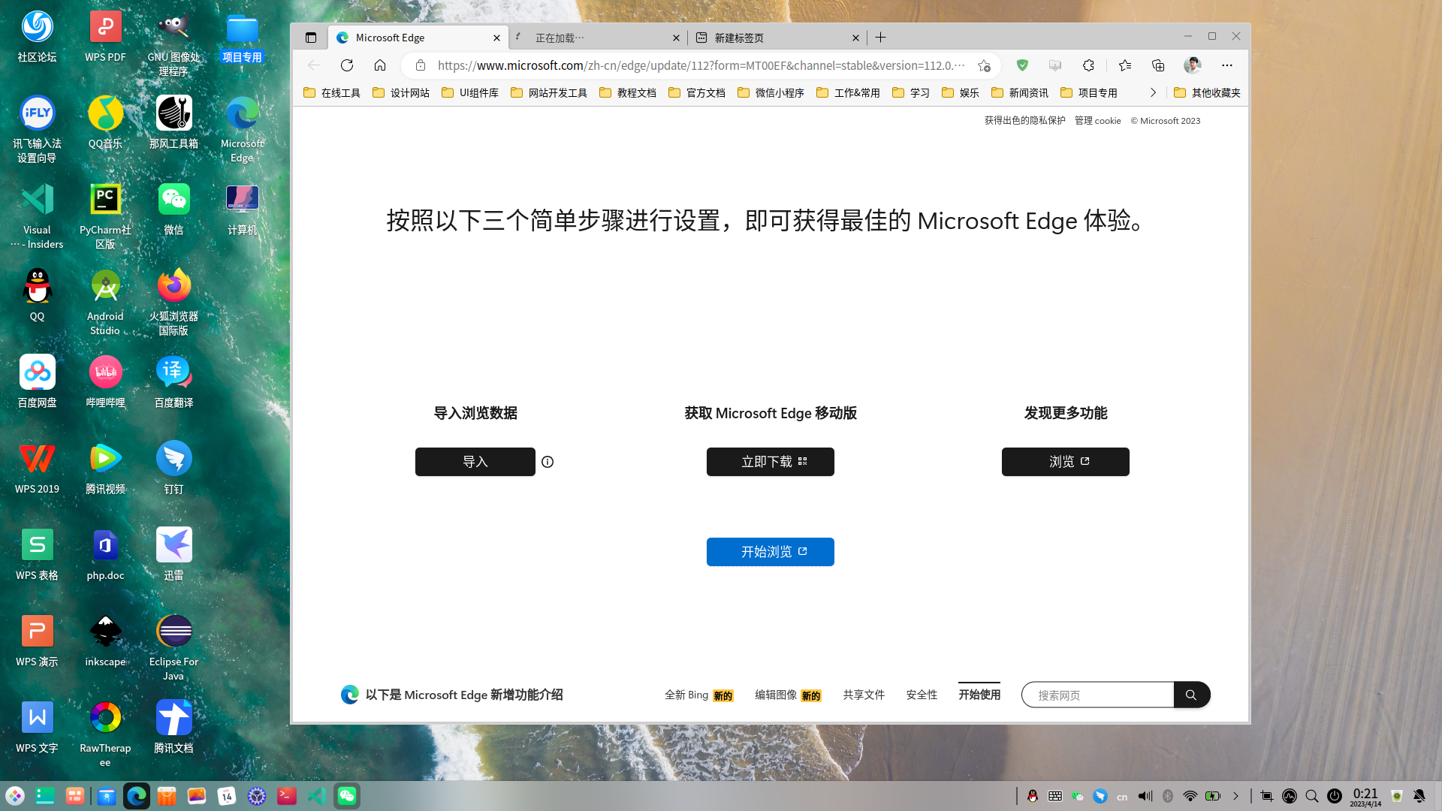Open the three-dot settings menu
The image size is (1442, 811).
[1227, 65]
